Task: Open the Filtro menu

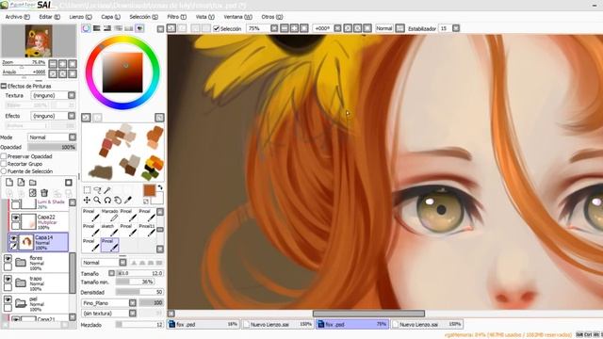Action: [x=176, y=17]
